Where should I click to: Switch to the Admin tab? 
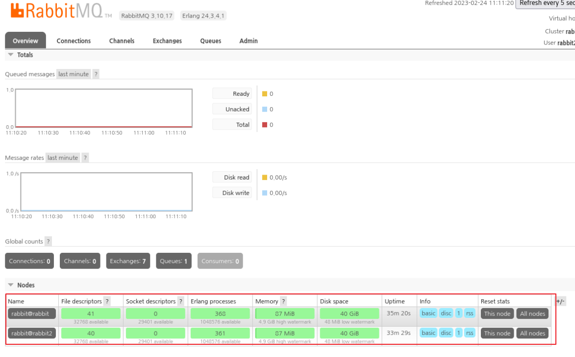point(249,41)
